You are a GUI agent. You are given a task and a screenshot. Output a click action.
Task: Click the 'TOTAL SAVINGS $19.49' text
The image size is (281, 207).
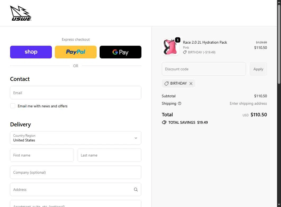coord(188,122)
